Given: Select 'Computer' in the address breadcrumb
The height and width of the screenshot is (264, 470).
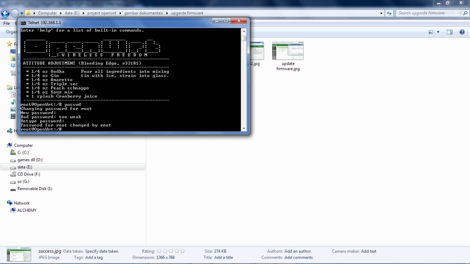Looking at the screenshot, I should [x=47, y=13].
